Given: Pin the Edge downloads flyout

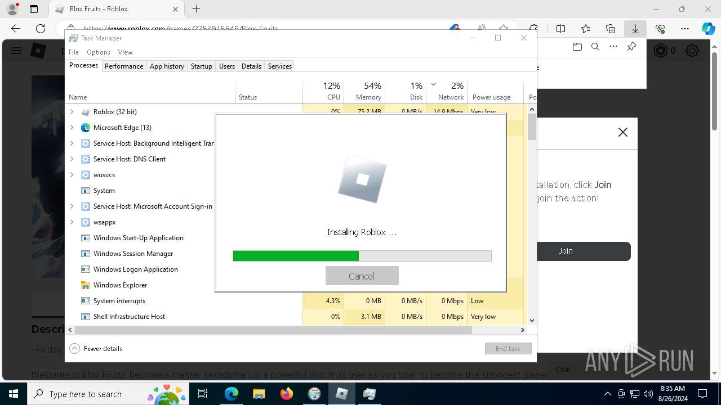Looking at the screenshot, I should point(631,47).
